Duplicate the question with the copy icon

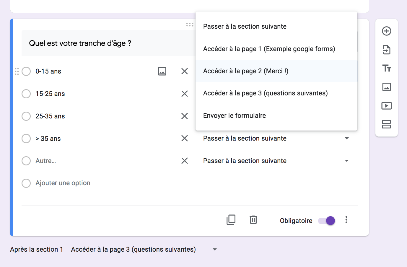coord(231,220)
